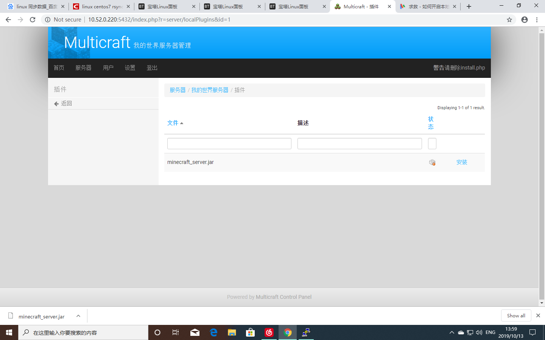Open NetEase Cloud Music taskbar icon
This screenshot has width=545, height=340.
(269, 332)
